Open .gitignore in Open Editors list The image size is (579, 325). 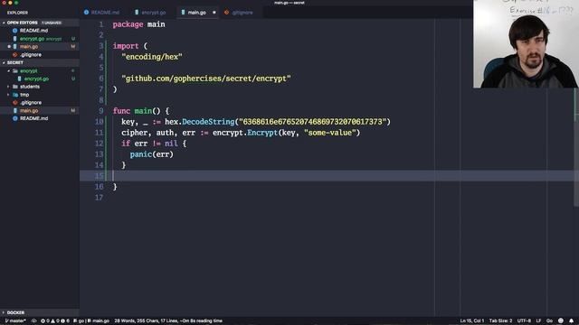point(40,54)
